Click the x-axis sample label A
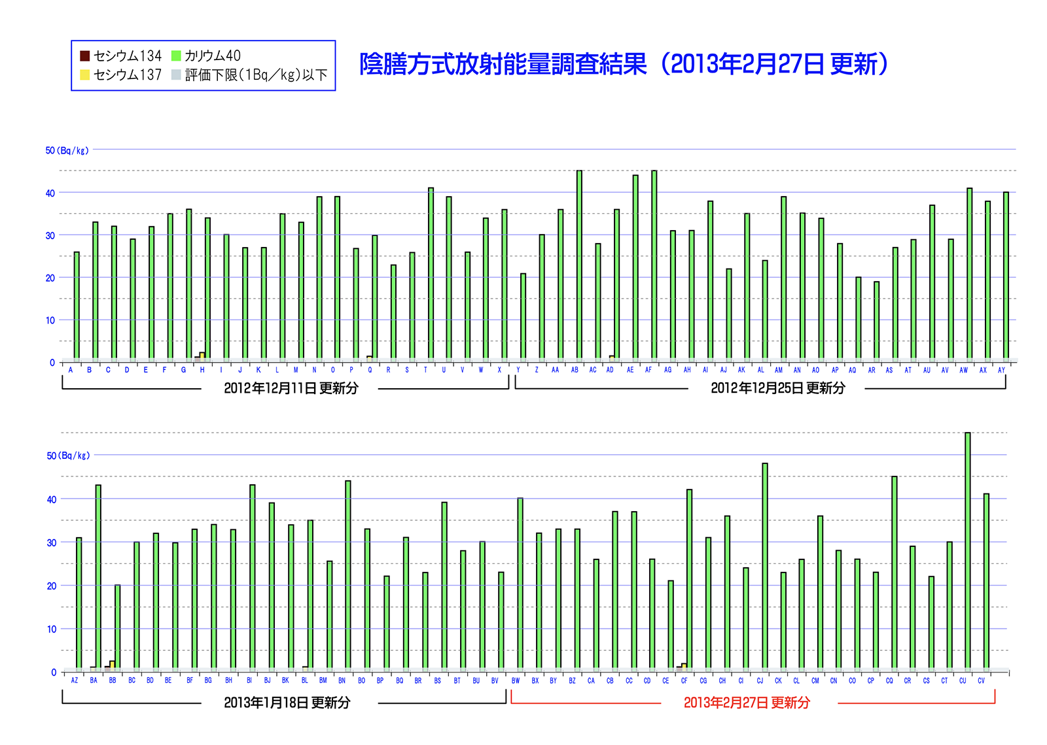The height and width of the screenshot is (745, 1047). [x=71, y=370]
